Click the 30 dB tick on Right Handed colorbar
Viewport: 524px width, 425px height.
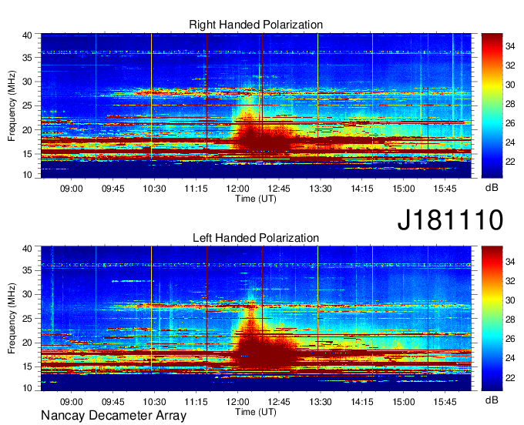tap(510, 85)
